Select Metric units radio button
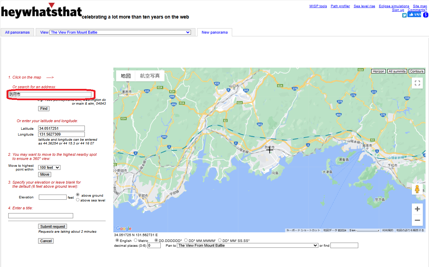429x267 pixels. pyautogui.click(x=135, y=241)
